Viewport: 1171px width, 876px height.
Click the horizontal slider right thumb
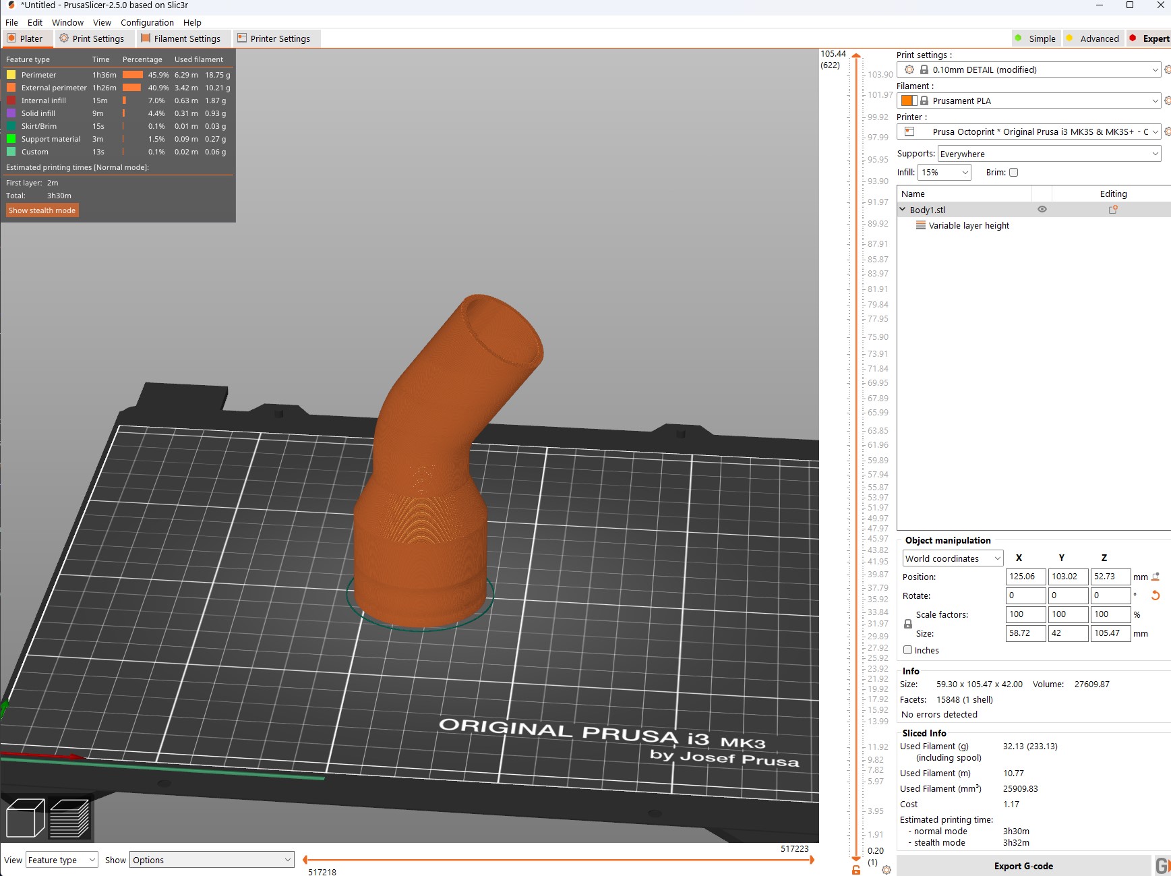[x=812, y=860]
